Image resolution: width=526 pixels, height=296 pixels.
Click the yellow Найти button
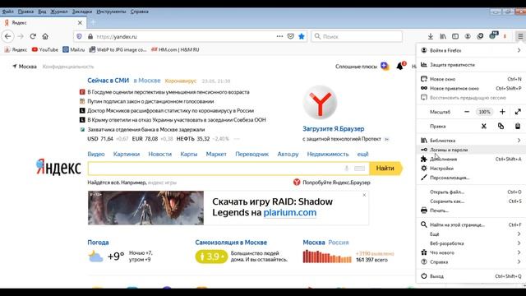[385, 169]
